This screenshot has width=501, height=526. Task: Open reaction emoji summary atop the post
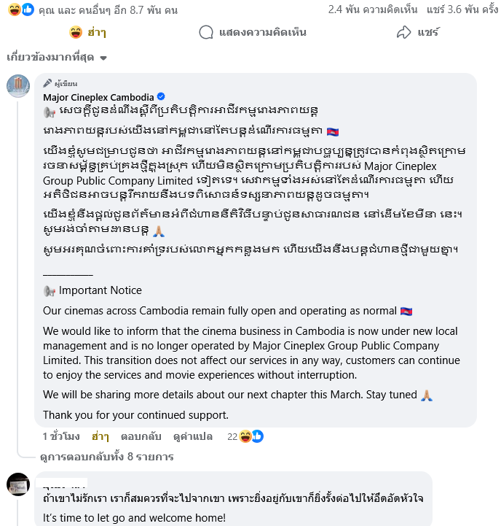(20, 9)
